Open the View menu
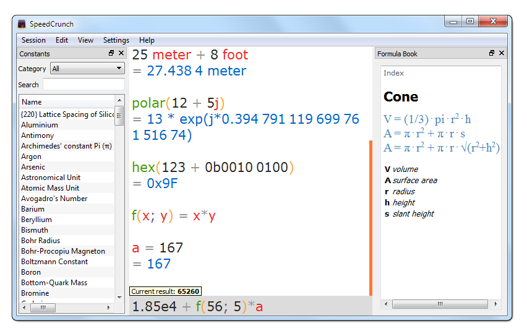The image size is (527, 331). 86,40
